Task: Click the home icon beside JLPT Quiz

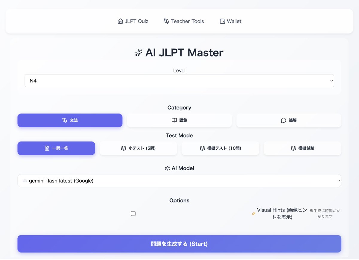Action: tap(120, 21)
